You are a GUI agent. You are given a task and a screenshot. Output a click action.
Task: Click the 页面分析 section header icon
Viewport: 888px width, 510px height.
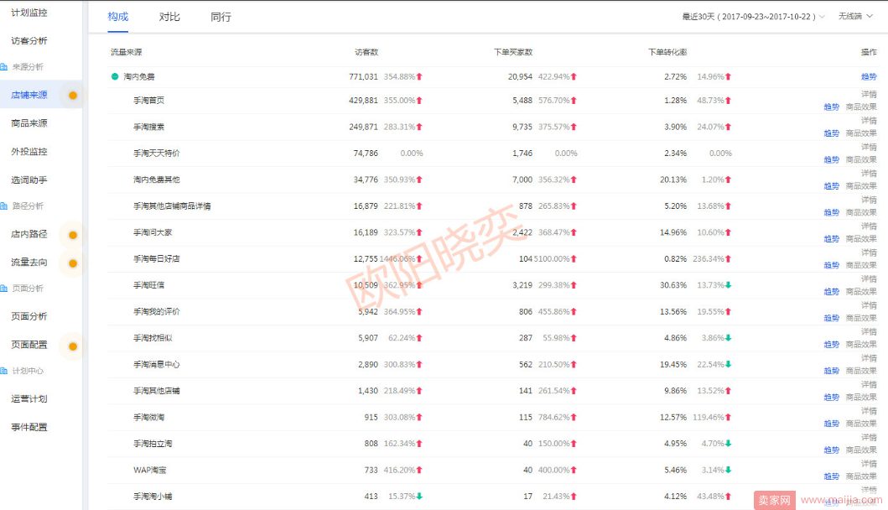[x=3, y=289]
